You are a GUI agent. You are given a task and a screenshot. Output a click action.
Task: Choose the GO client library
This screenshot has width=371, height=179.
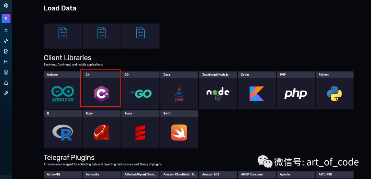point(140,92)
